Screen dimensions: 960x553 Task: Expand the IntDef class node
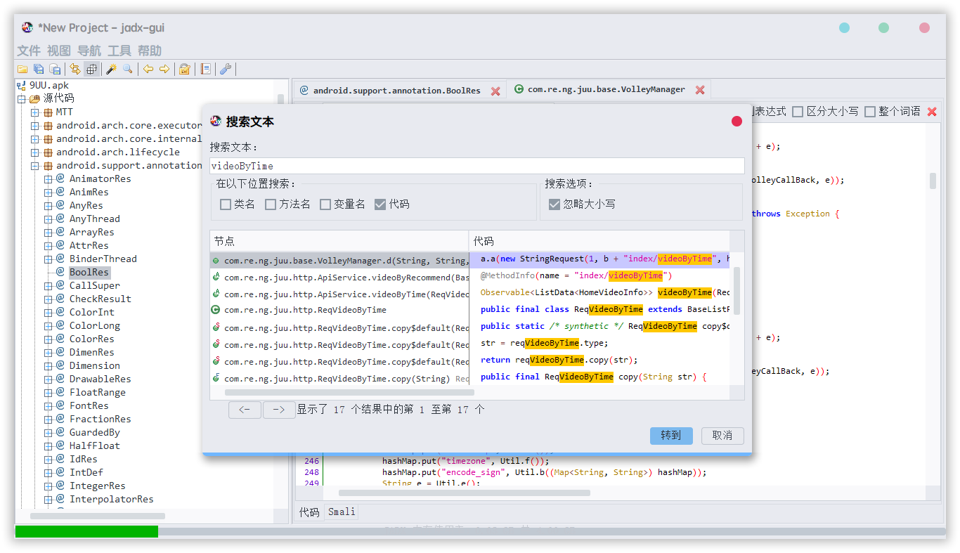[48, 473]
